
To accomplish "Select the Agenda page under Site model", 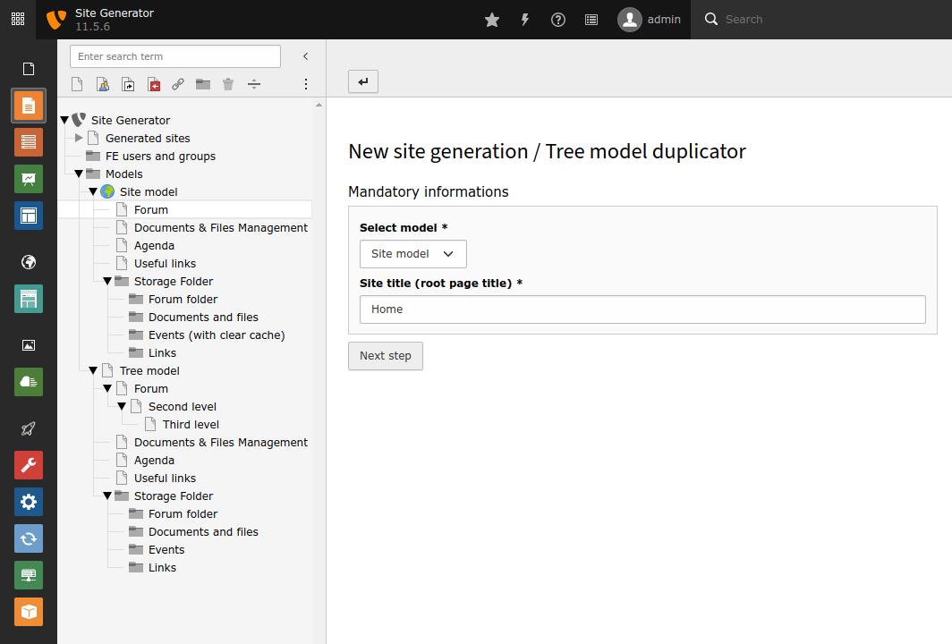I will [154, 246].
